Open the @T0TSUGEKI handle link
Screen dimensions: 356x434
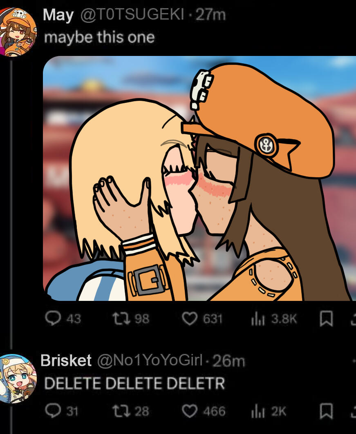[x=132, y=14]
